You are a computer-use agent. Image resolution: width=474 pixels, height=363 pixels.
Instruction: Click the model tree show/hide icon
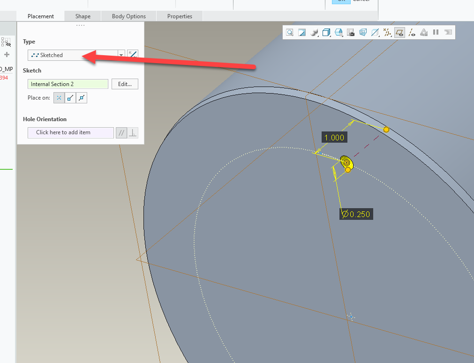[7, 43]
